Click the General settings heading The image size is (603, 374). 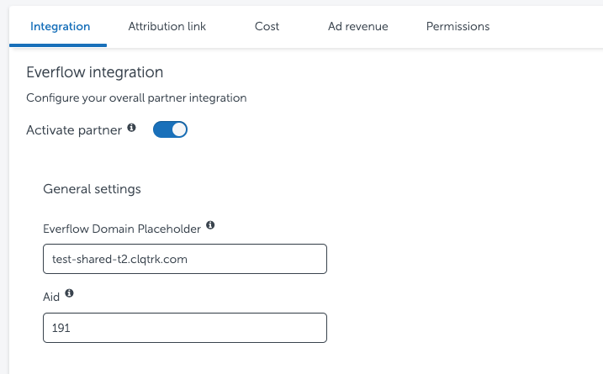92,189
